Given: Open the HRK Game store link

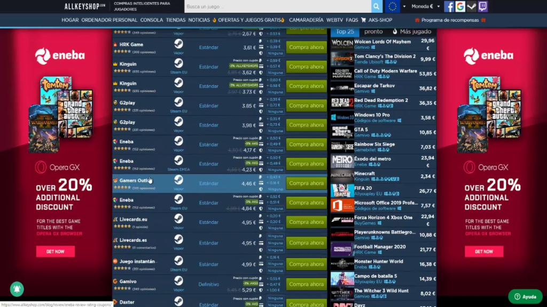Looking at the screenshot, I should [131, 45].
